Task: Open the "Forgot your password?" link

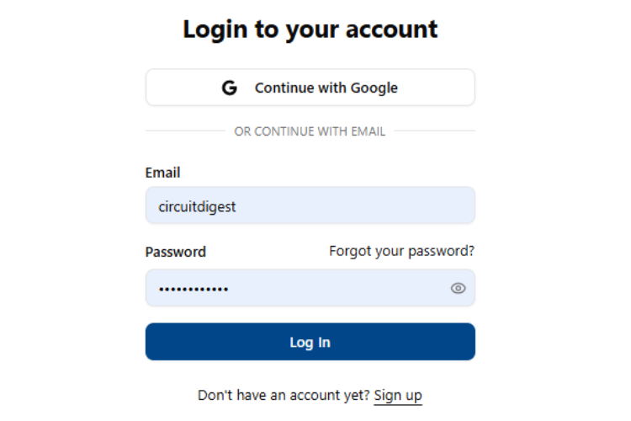Action: [401, 251]
